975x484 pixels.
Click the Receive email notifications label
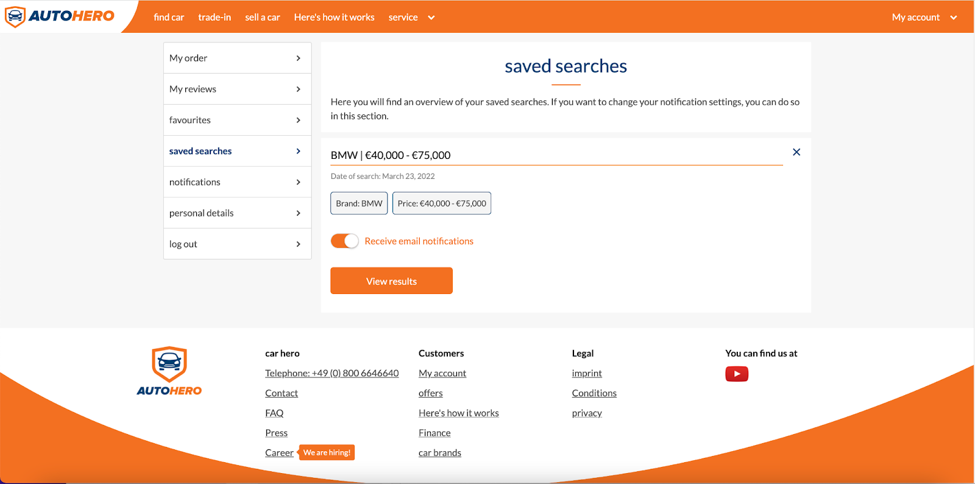click(x=419, y=241)
